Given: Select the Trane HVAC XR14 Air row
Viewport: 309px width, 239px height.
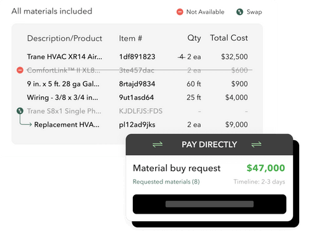Looking at the screenshot, I should tap(137, 57).
